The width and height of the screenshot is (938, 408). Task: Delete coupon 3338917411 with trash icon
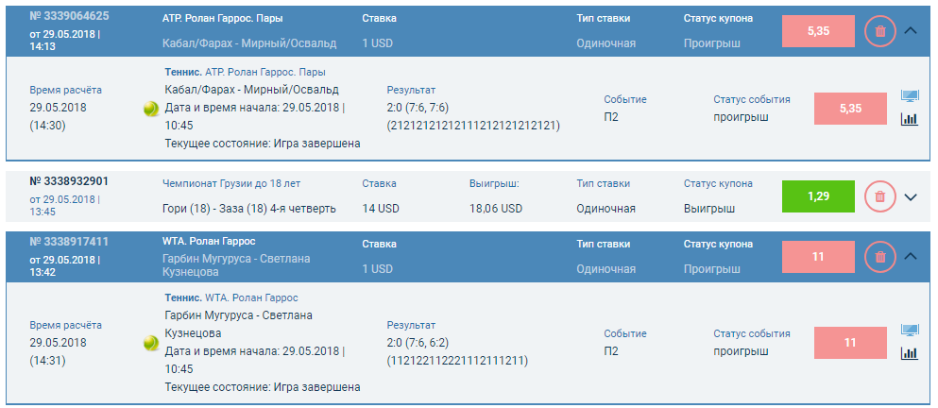(880, 257)
